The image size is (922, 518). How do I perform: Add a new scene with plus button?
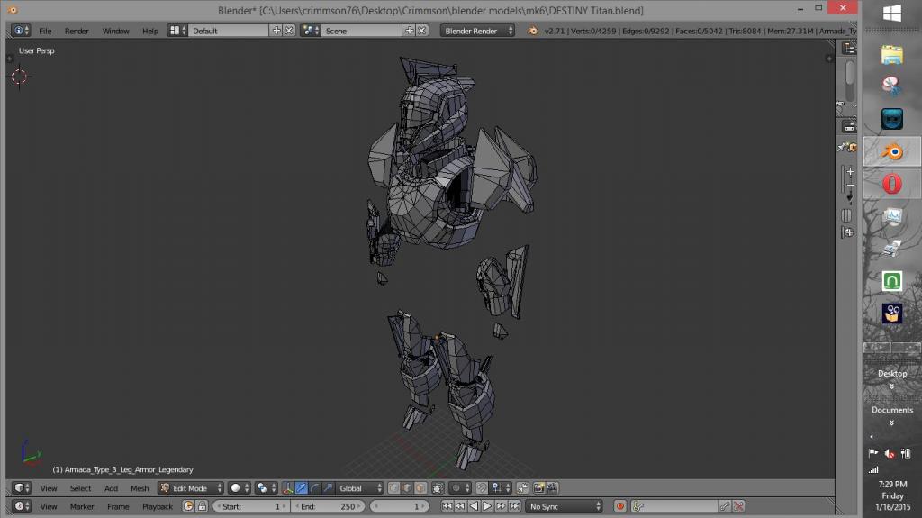[410, 31]
